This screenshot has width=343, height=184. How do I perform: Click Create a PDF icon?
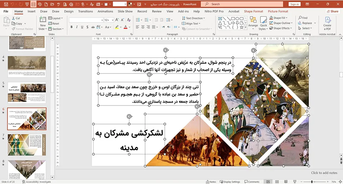327,23
